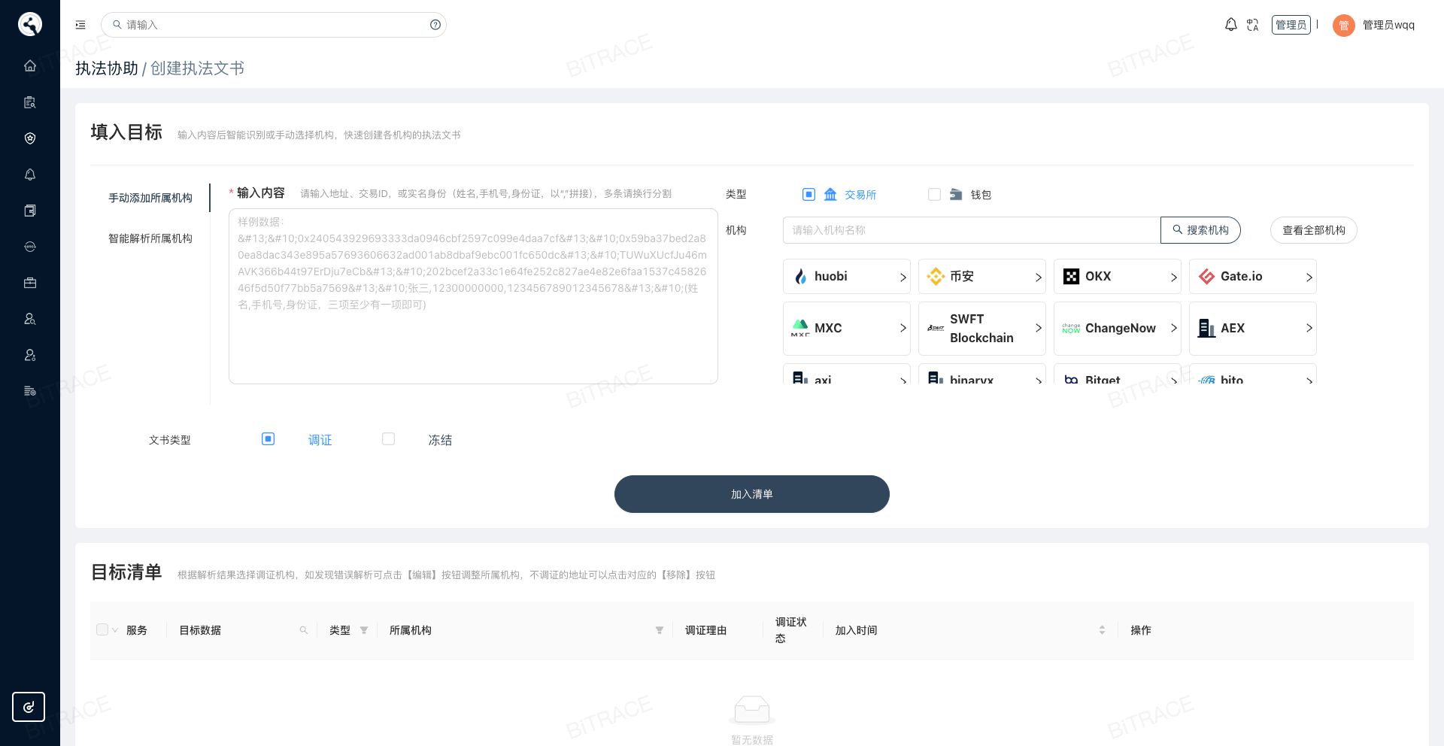1444x746 pixels.
Task: Open the round globe sidebar icon
Action: click(30, 246)
